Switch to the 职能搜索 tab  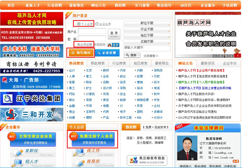pyautogui.click(x=98, y=63)
